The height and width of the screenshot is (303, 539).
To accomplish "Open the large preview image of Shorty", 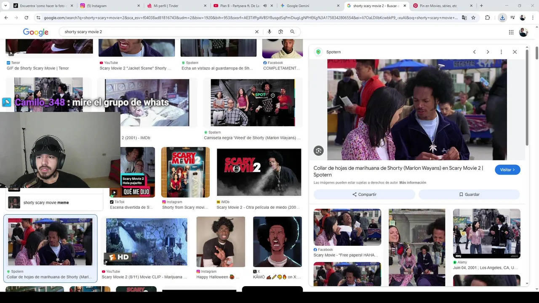I will 417,109.
